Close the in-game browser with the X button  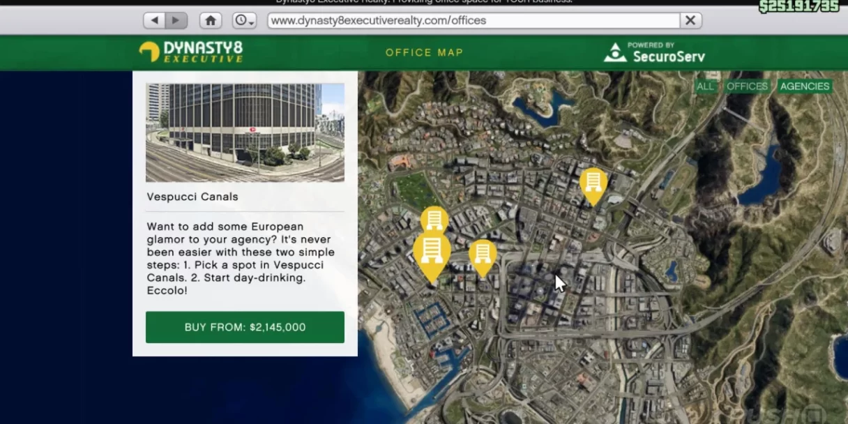(690, 20)
